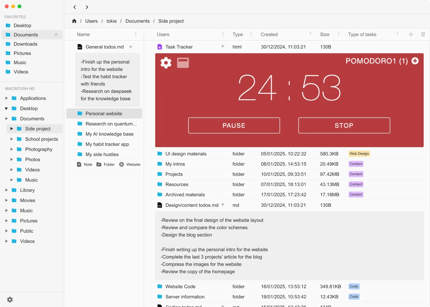Click the Web Design tag label
430x307 pixels.
pyautogui.click(x=359, y=154)
